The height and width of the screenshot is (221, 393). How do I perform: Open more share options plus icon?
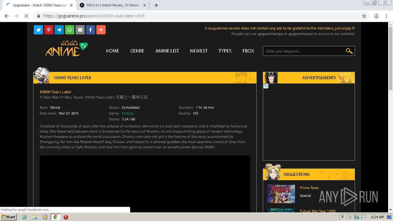point(101,30)
